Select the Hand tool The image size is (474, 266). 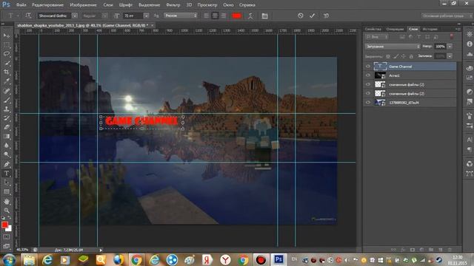(7, 201)
